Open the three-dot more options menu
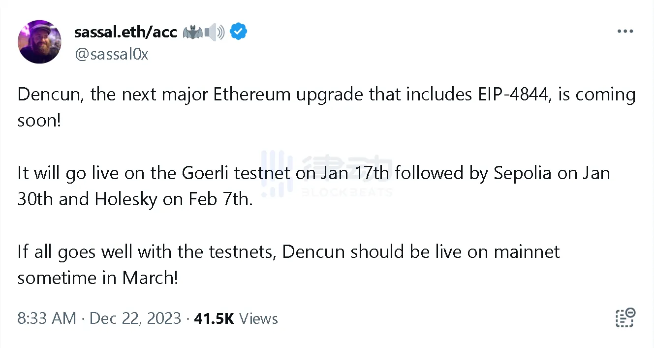Image resolution: width=654 pixels, height=348 pixels. (625, 32)
